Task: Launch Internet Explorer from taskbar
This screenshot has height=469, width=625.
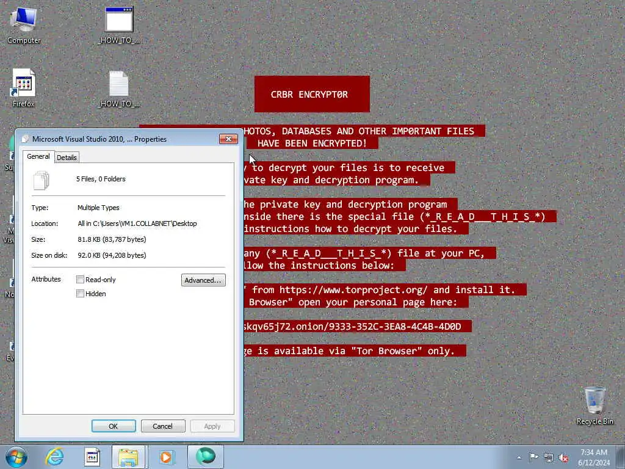Action: pyautogui.click(x=54, y=457)
